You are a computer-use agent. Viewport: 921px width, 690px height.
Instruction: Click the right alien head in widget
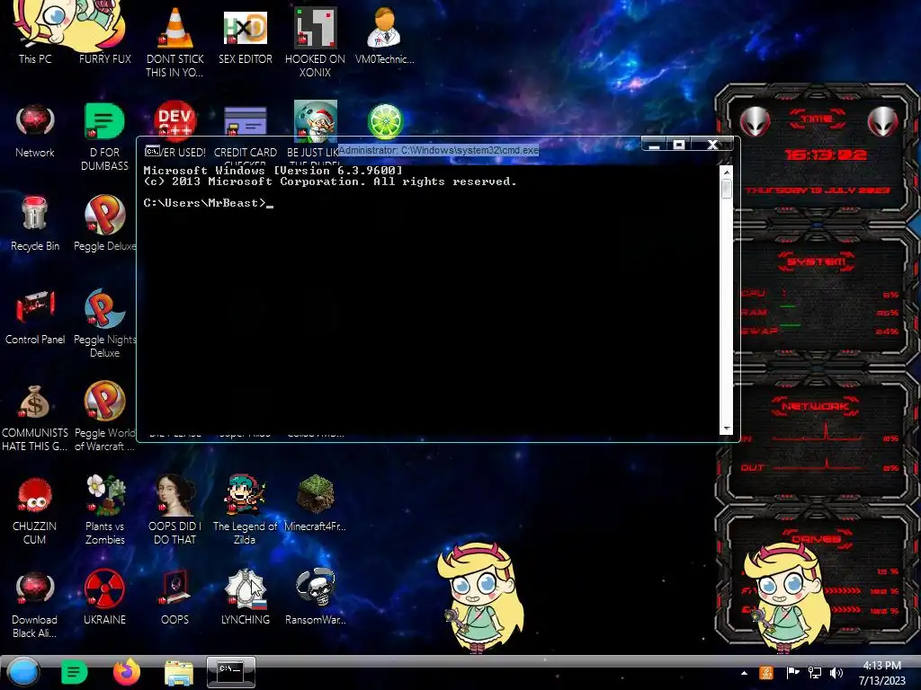882,121
